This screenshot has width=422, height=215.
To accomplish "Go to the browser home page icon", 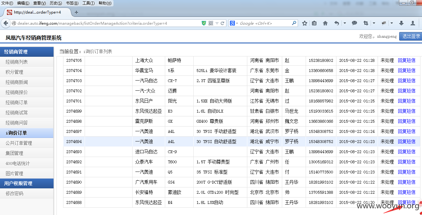I will pos(325,23).
